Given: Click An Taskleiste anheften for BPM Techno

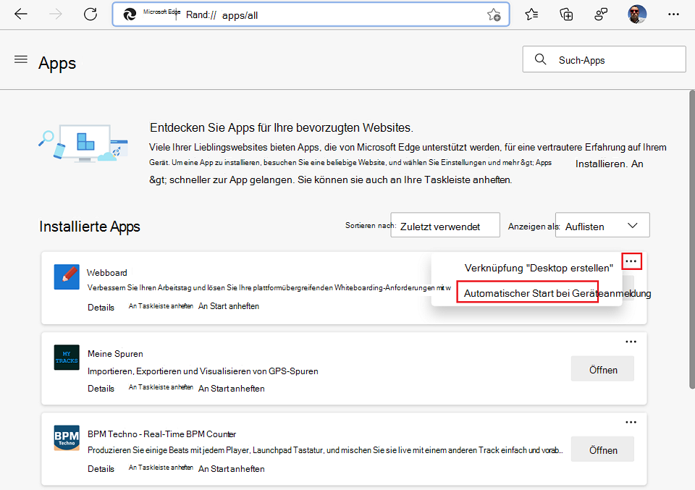Looking at the screenshot, I should point(161,468).
